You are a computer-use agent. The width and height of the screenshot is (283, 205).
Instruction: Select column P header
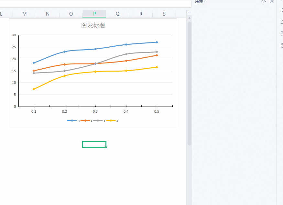click(94, 14)
